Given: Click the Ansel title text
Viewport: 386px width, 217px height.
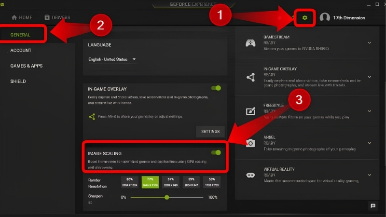Looking at the screenshot, I should pyautogui.click(x=269, y=137).
